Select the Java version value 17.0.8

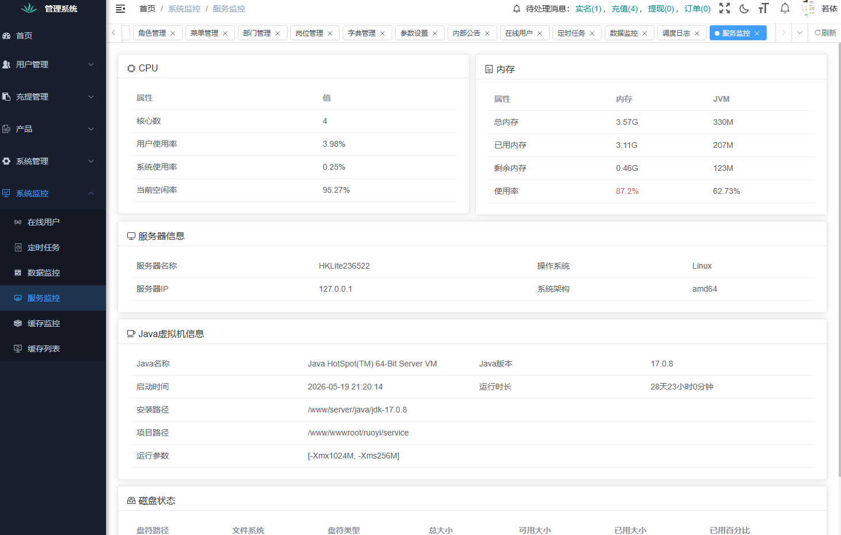(x=662, y=364)
